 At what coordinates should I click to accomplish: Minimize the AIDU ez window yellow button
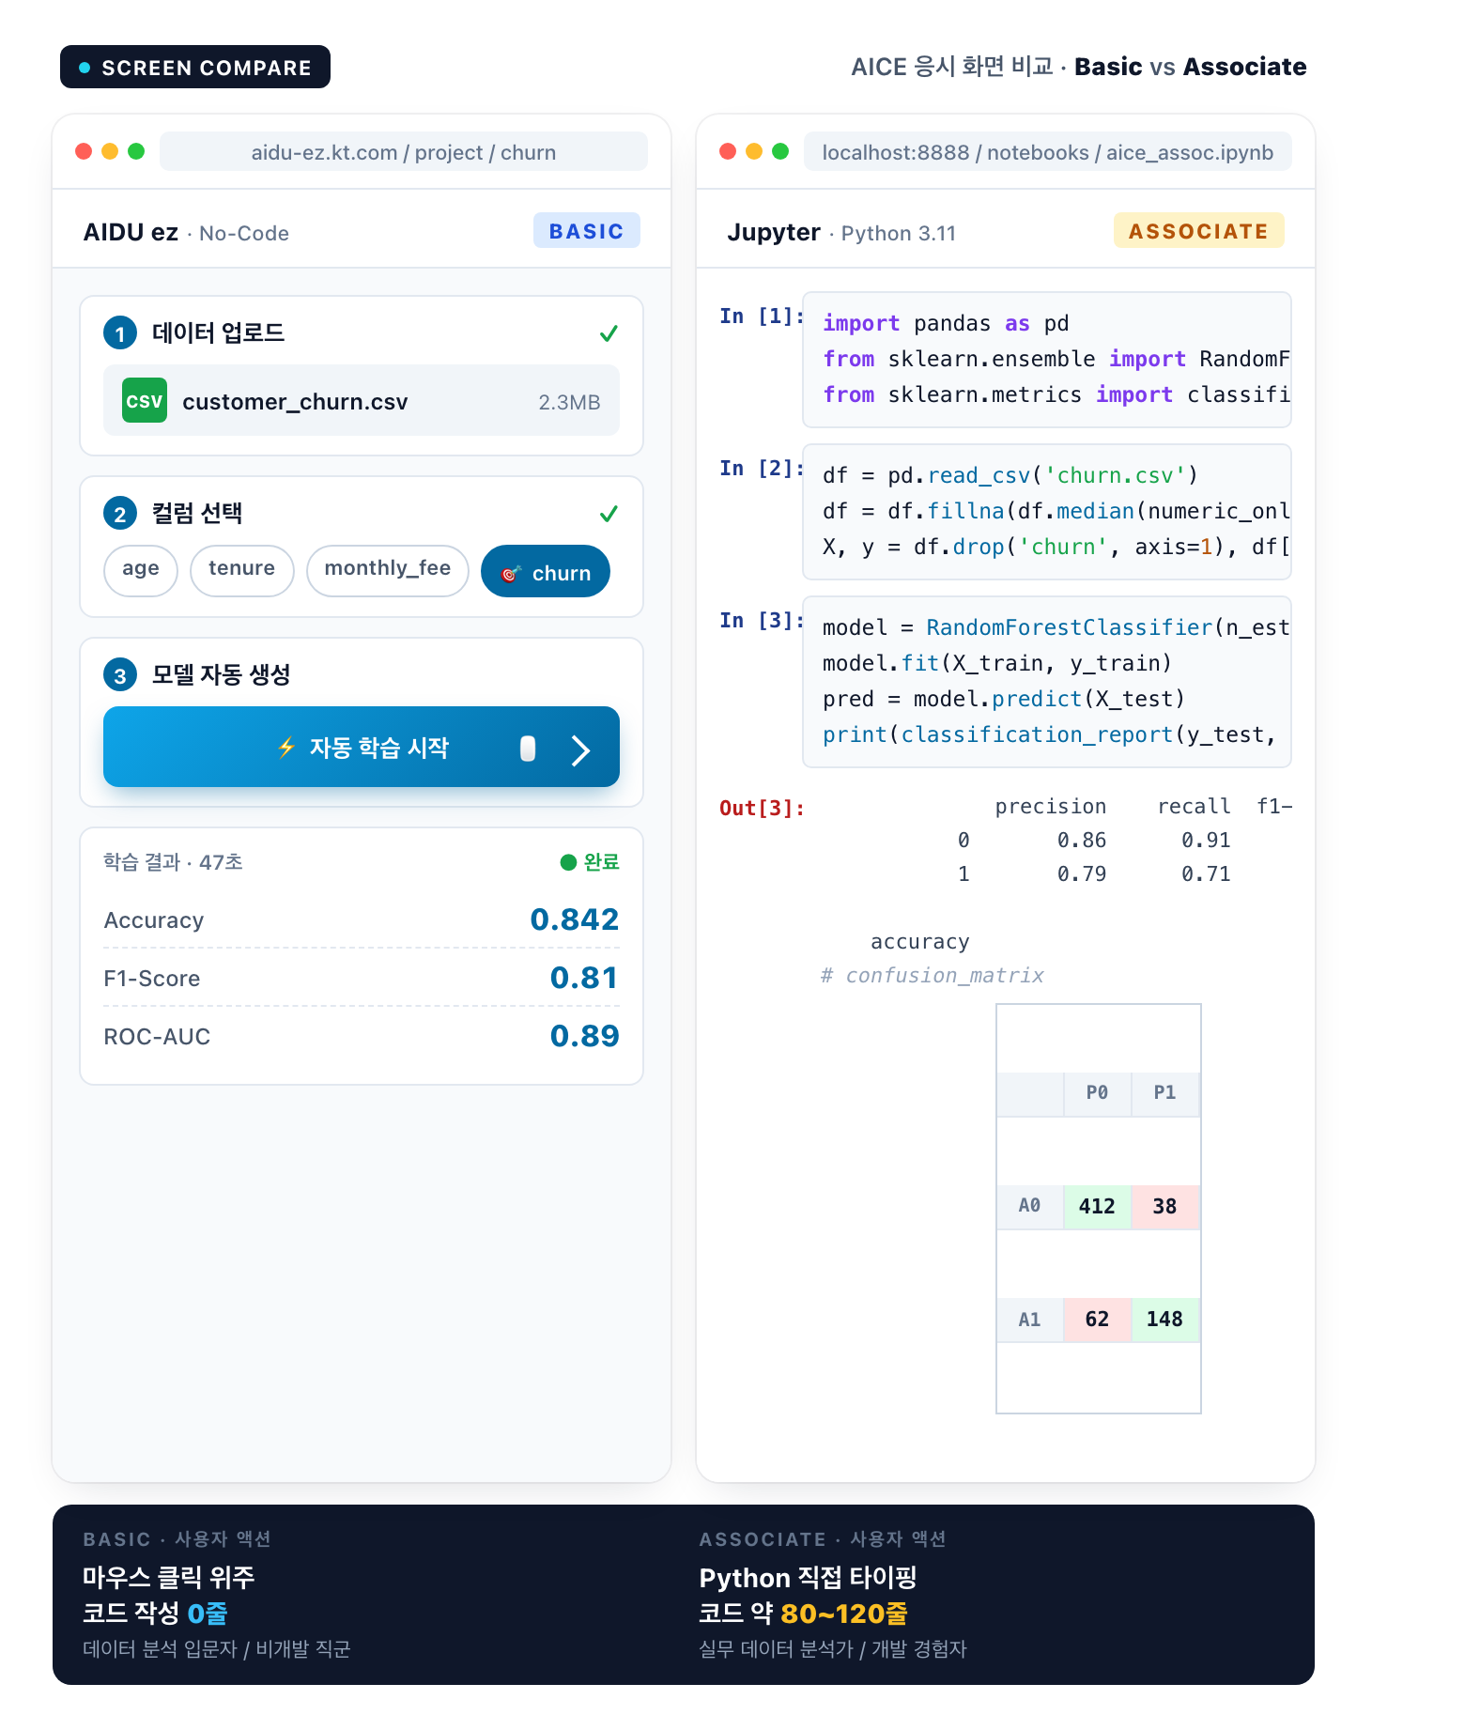pyautogui.click(x=110, y=151)
